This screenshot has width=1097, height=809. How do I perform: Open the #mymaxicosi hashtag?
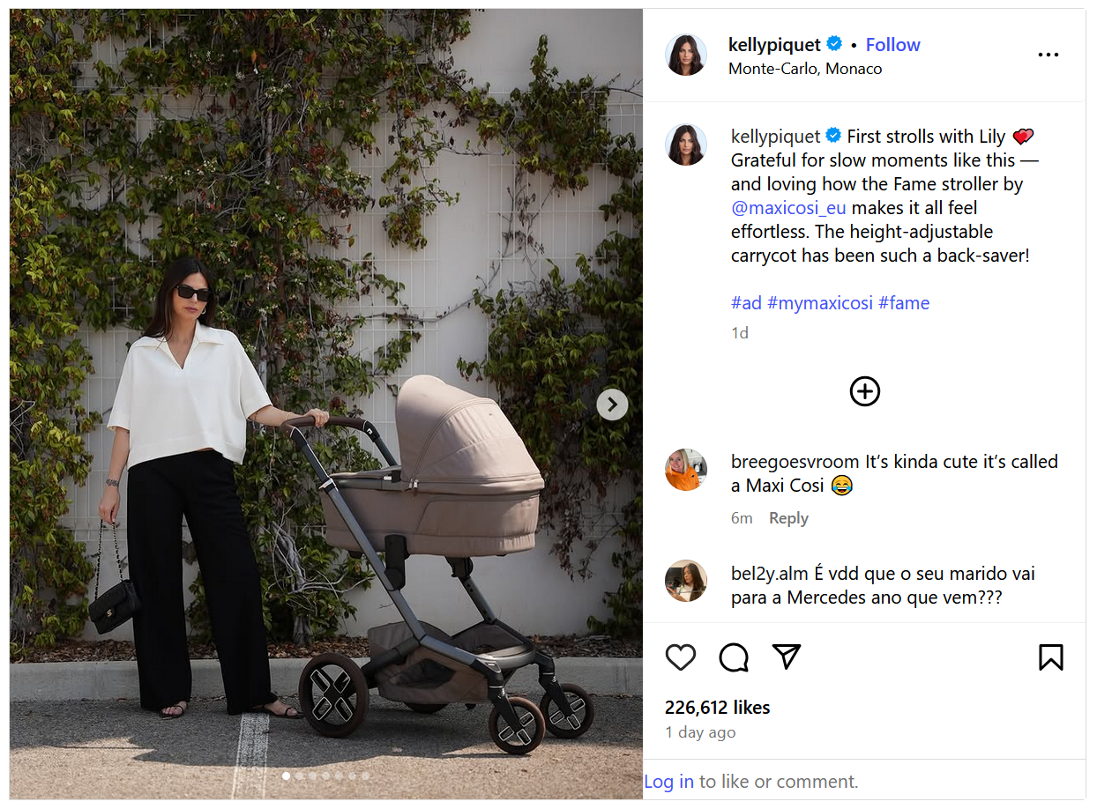[820, 303]
